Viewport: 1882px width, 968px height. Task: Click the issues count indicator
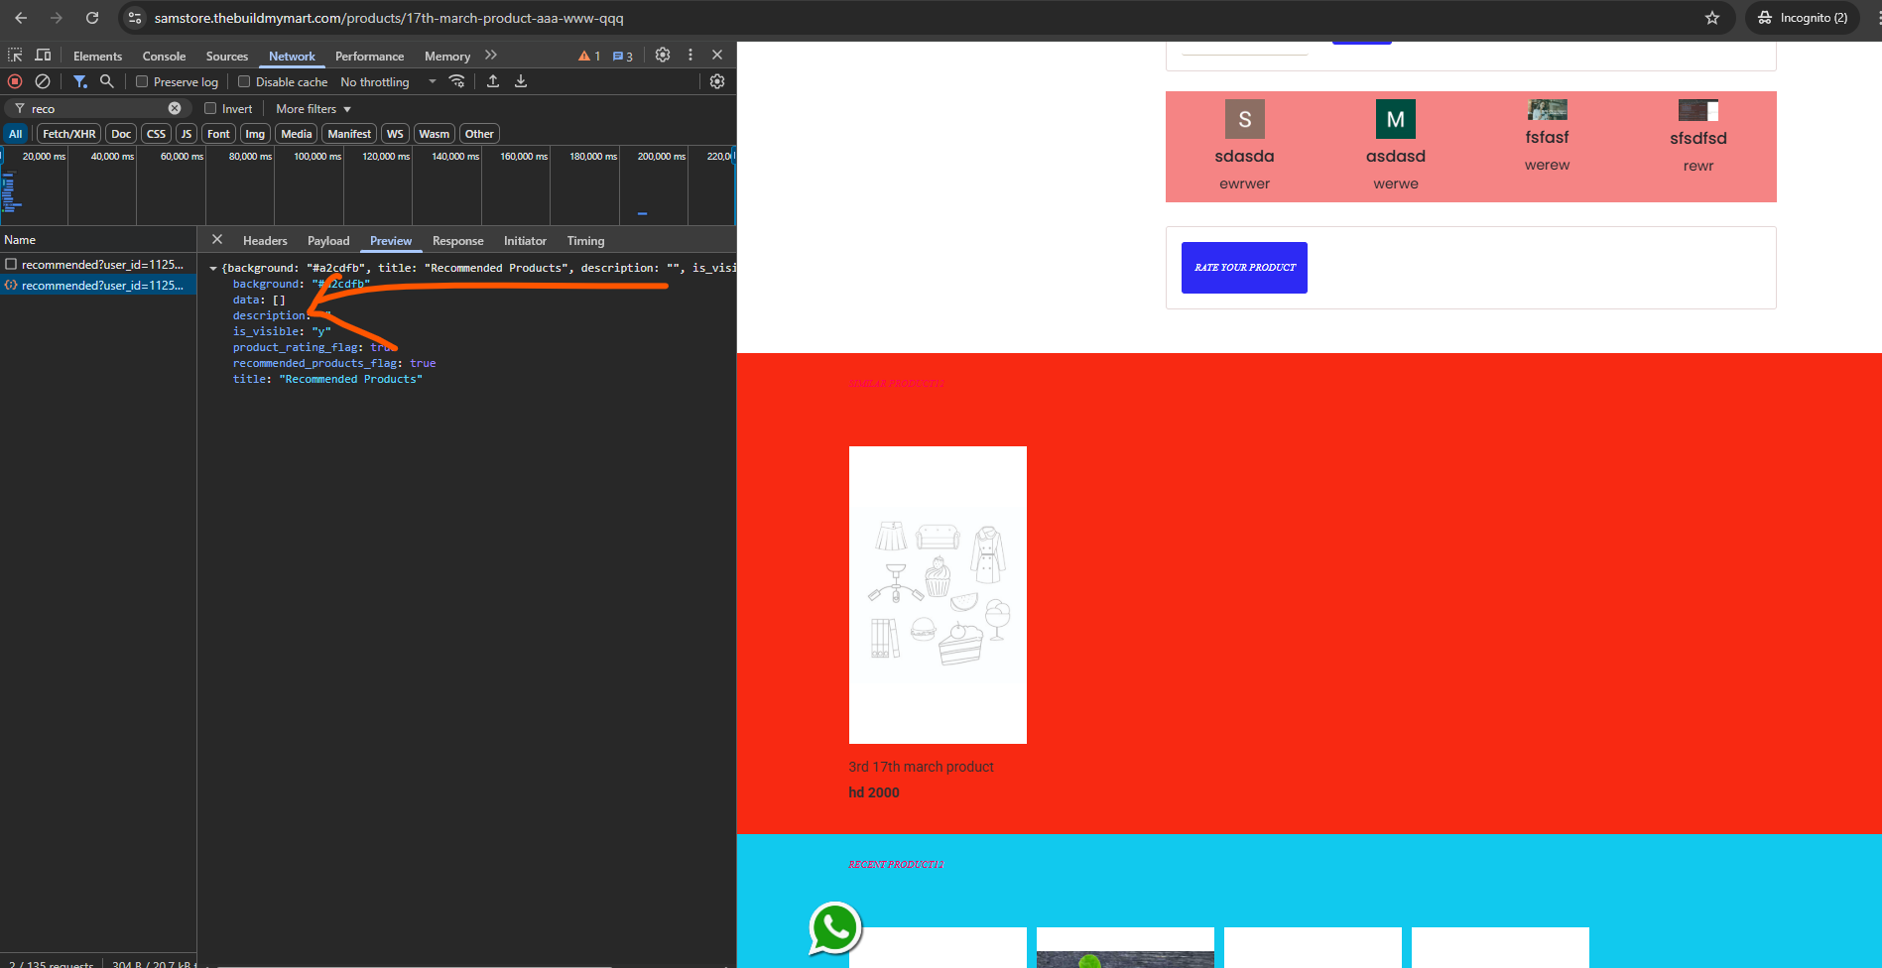click(x=623, y=57)
